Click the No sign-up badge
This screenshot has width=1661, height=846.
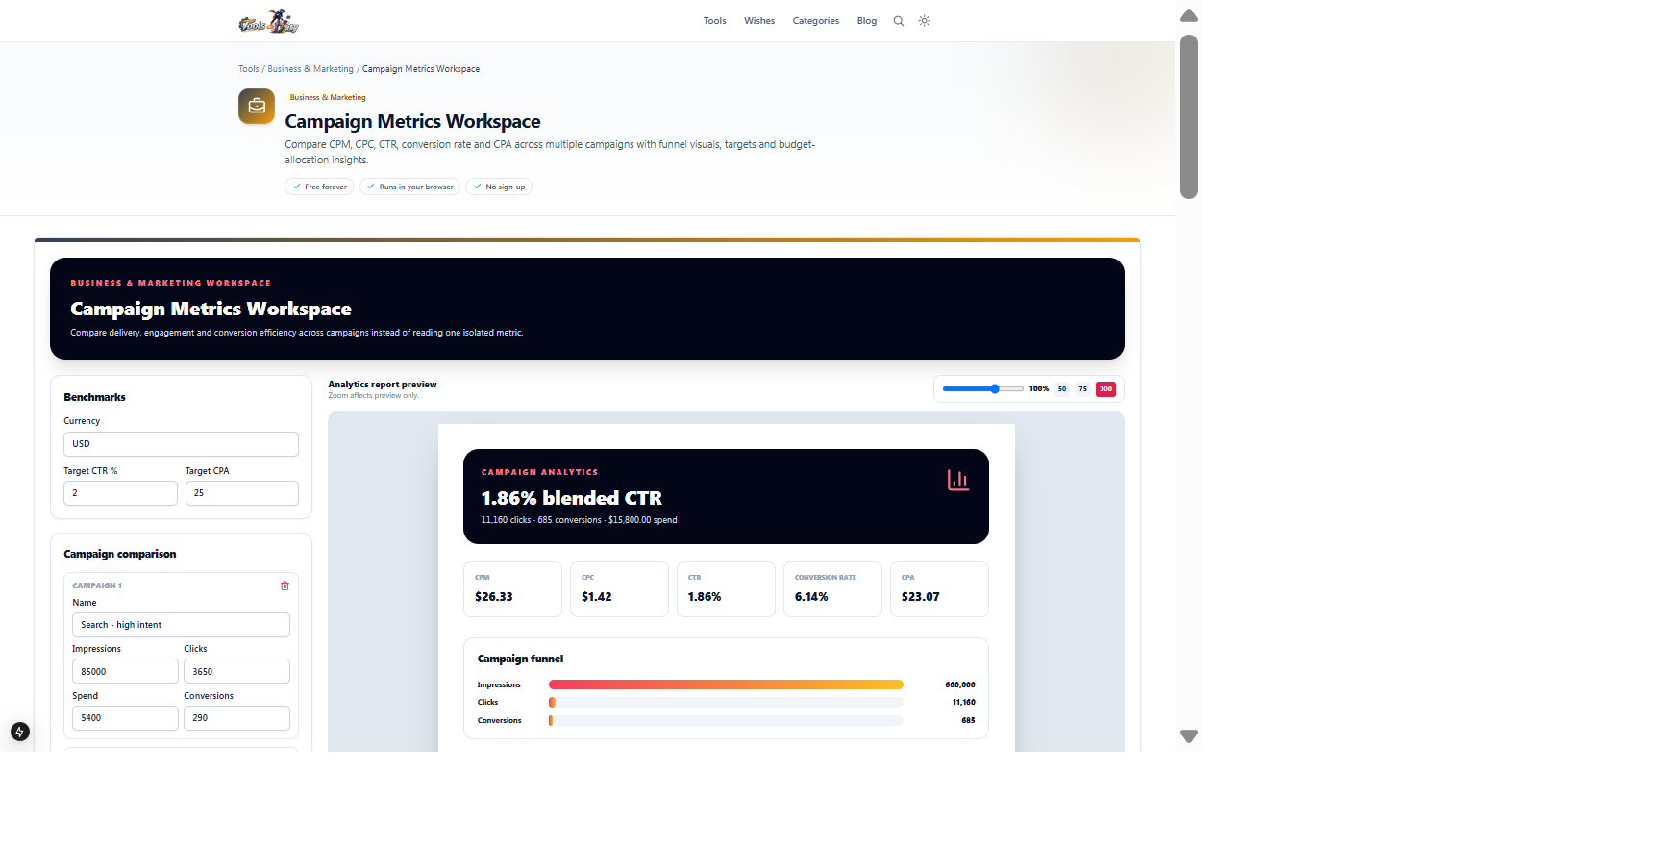point(499,187)
